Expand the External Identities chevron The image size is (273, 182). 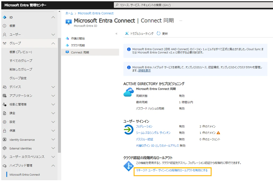click(x=53, y=148)
